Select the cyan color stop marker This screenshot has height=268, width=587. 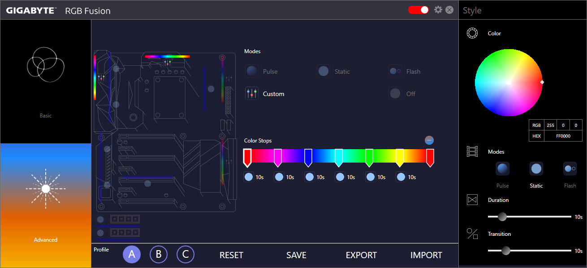339,158
